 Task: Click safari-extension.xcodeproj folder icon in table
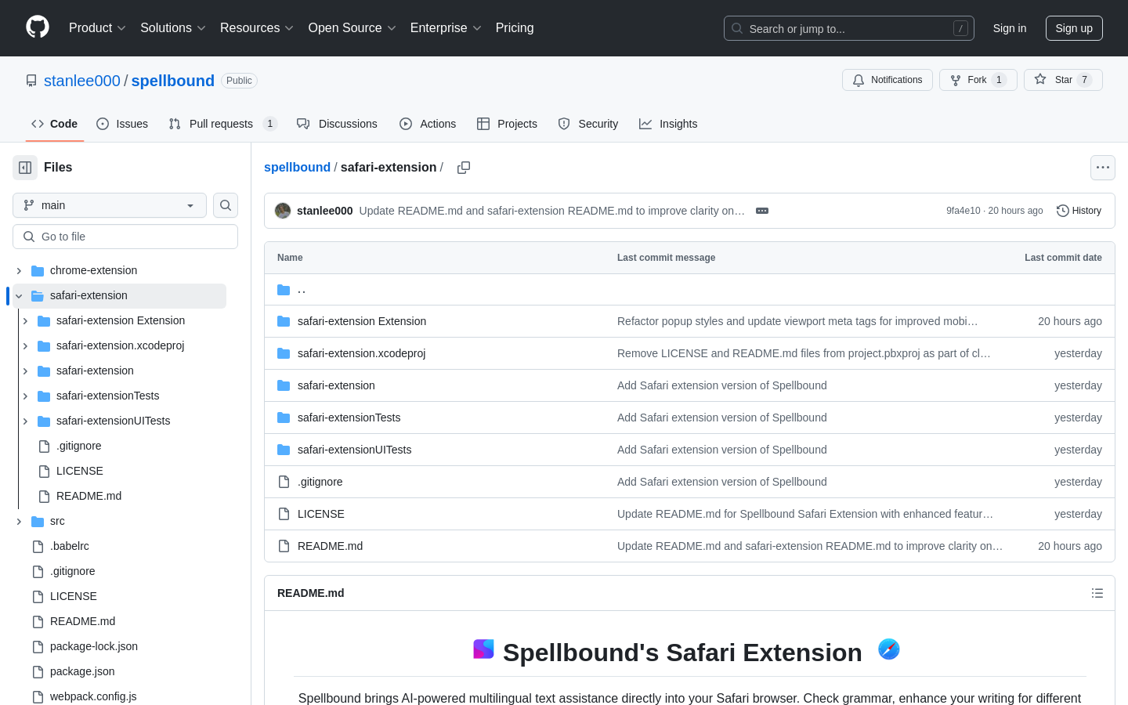coord(284,353)
